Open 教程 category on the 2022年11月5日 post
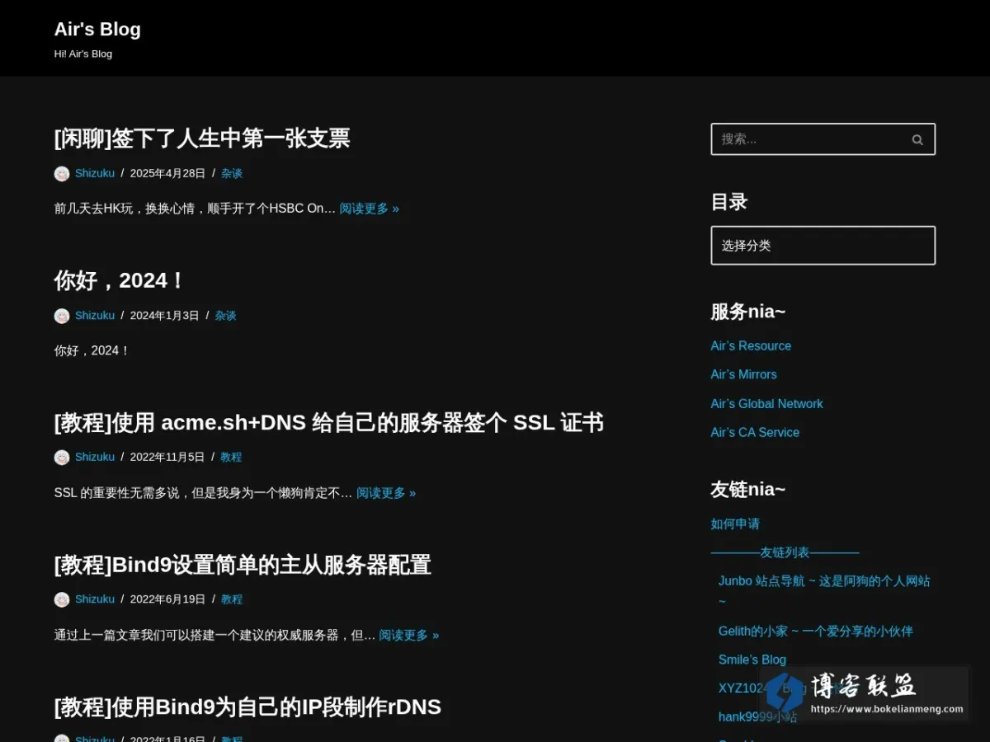The height and width of the screenshot is (742, 990). [231, 457]
